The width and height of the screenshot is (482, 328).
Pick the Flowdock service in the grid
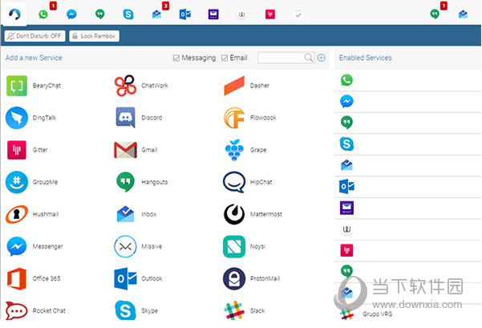click(250, 118)
